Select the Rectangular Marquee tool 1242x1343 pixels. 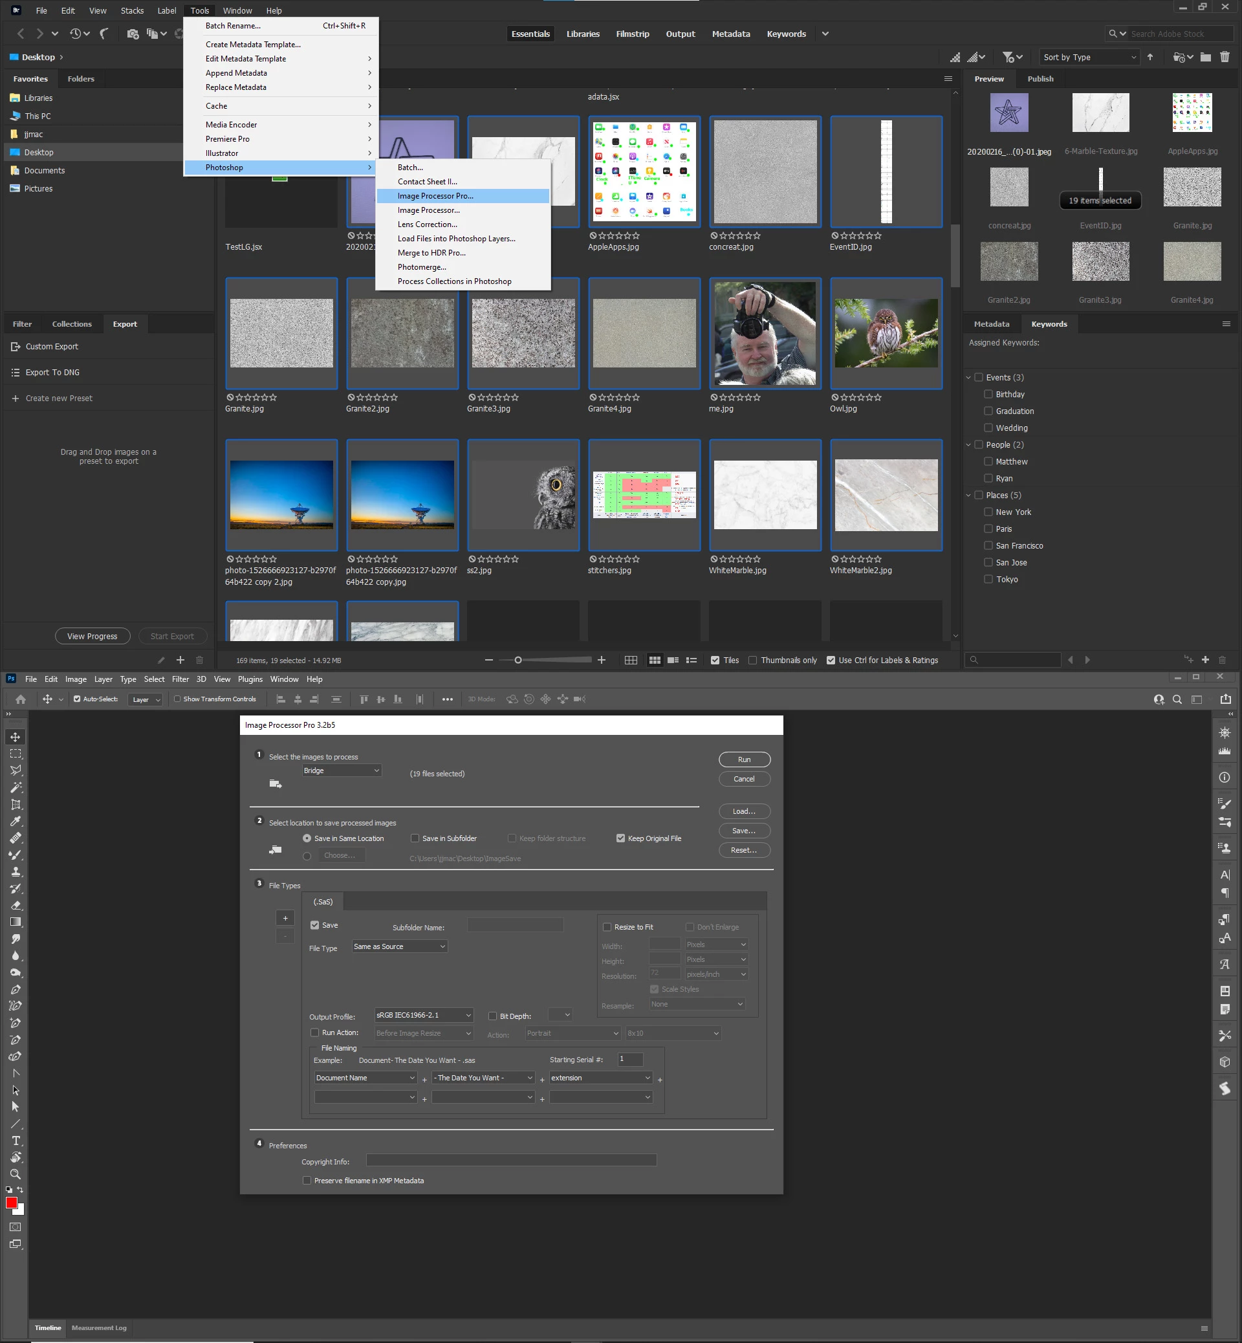pyautogui.click(x=16, y=754)
